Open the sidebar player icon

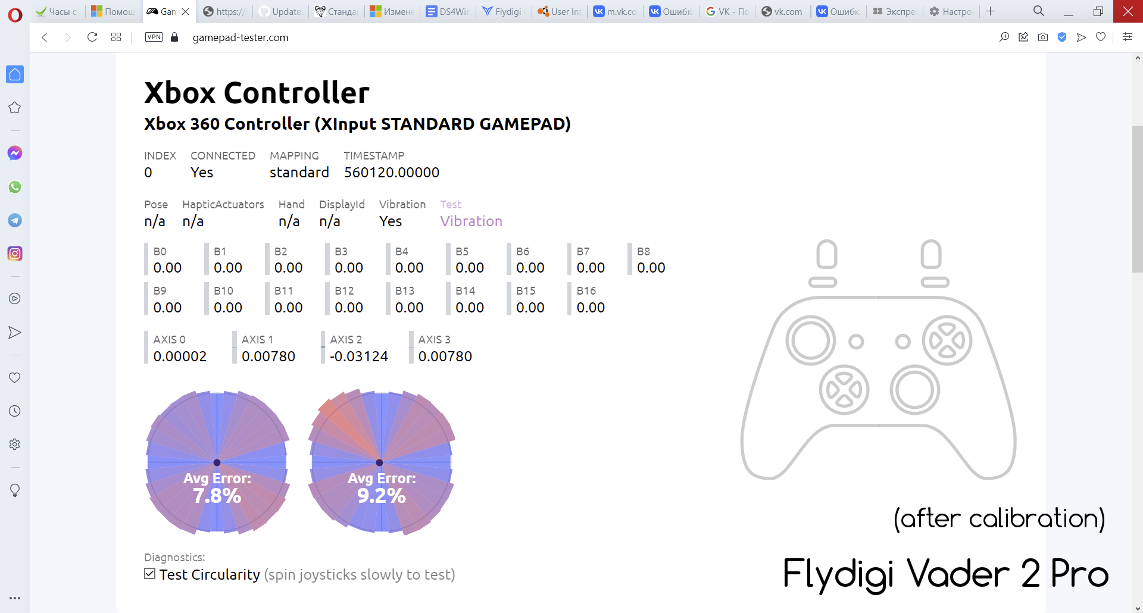pos(15,299)
